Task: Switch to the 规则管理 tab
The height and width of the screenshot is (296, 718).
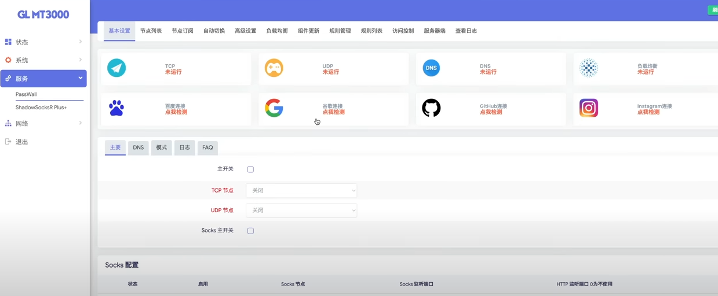Action: [x=340, y=31]
